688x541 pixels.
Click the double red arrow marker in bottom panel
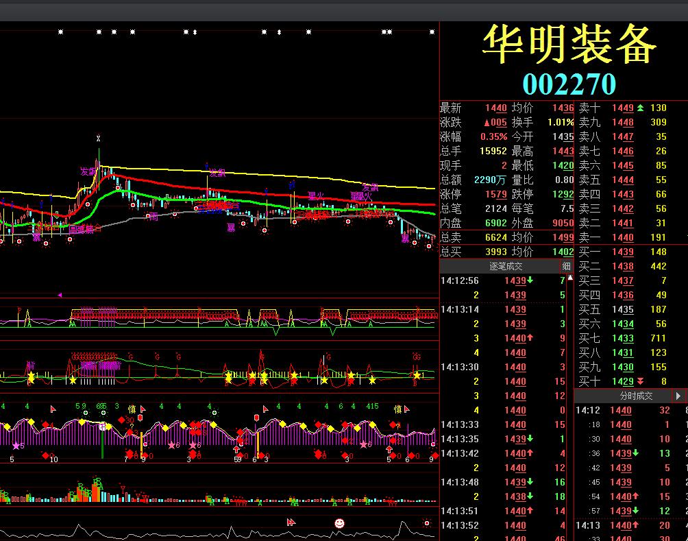click(x=291, y=522)
